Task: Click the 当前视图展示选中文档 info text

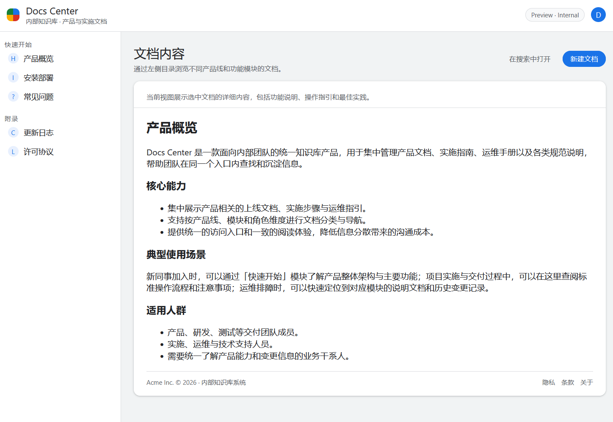Action: (259, 97)
